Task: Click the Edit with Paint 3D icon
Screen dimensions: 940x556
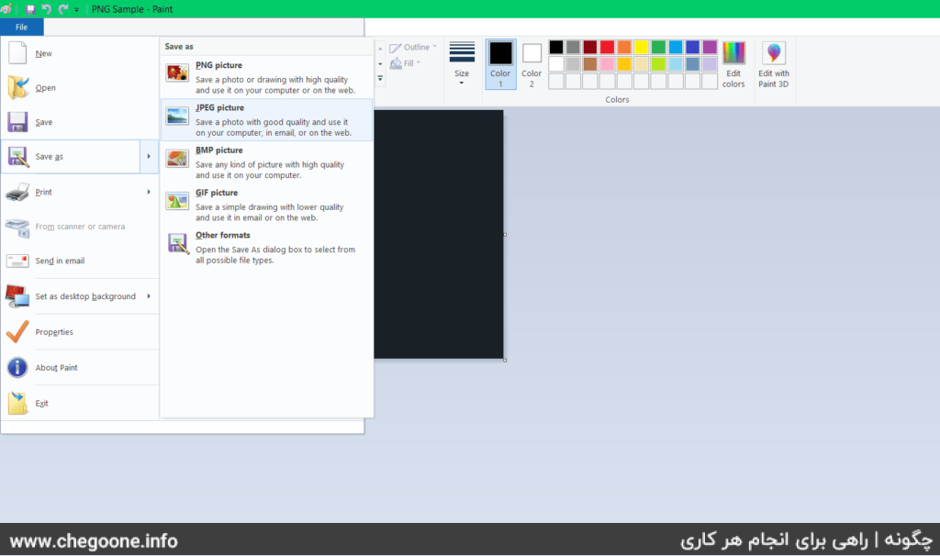Action: pos(774,52)
